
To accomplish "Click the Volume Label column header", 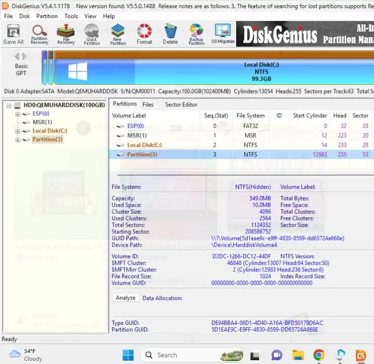I will click(x=155, y=115).
